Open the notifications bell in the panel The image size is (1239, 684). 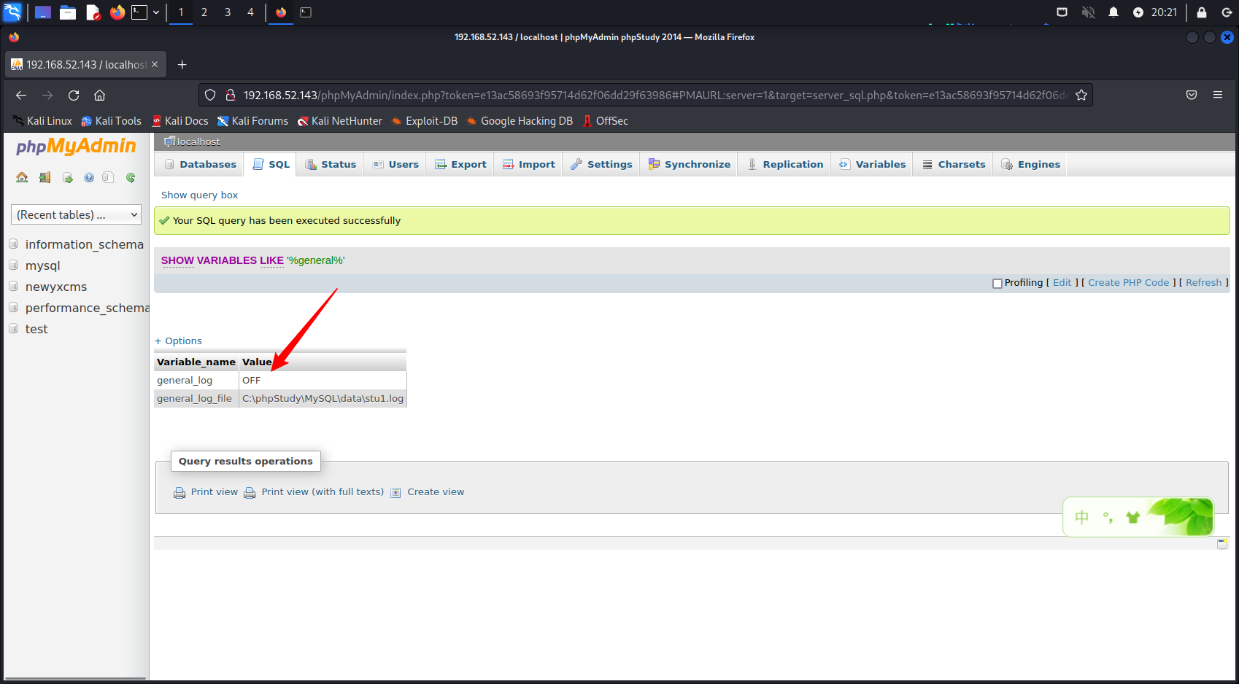[1113, 12]
